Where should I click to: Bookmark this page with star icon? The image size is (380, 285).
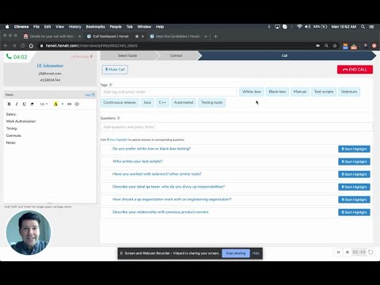click(335, 46)
